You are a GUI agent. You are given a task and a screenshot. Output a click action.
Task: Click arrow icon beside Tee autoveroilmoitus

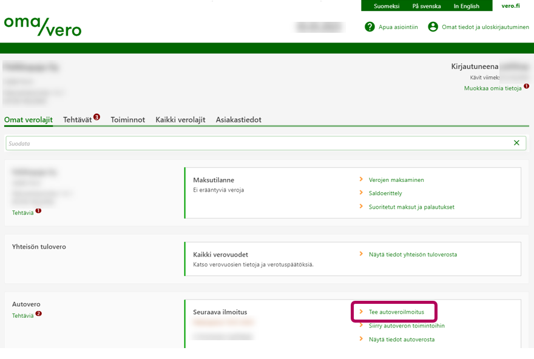click(361, 312)
